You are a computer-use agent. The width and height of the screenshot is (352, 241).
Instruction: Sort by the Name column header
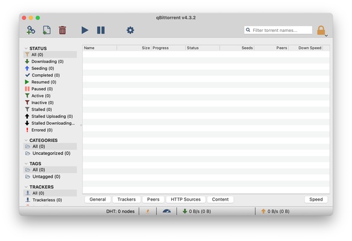pos(99,48)
